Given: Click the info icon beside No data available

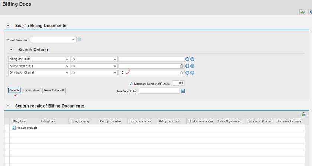Looking at the screenshot, I should click(13, 128).
